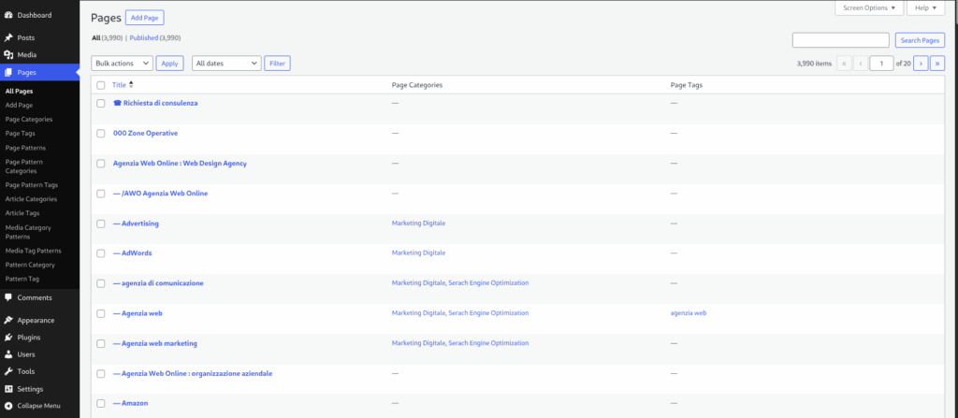Click the Posts pushpin icon
The width and height of the screenshot is (958, 418).
(8, 38)
